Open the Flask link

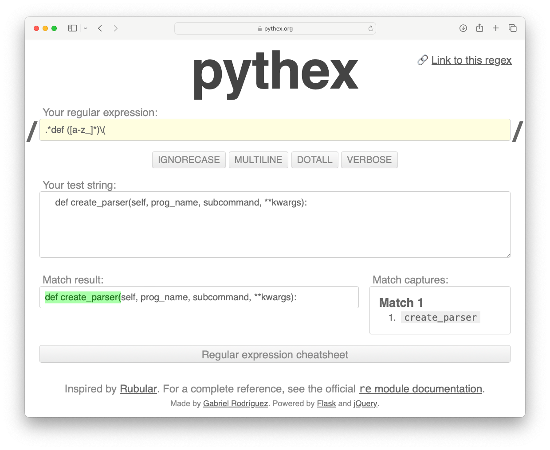pos(326,403)
